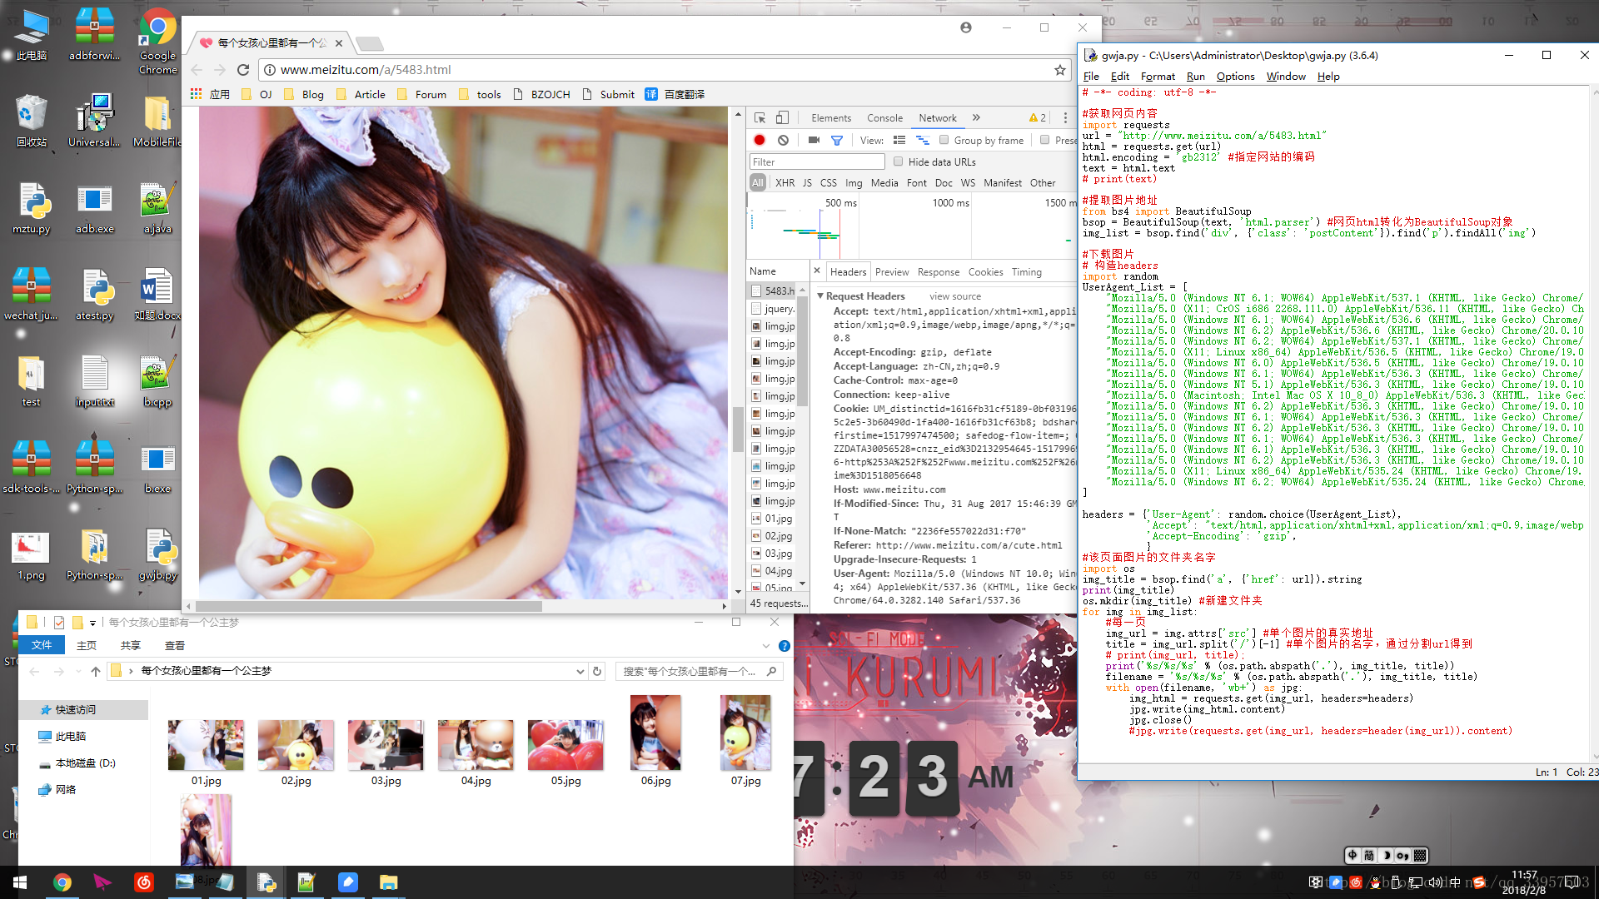
Task: Click the DevTools inspect element icon
Action: 760,118
